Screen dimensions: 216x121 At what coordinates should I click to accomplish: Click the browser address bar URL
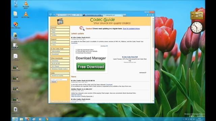(66, 15)
